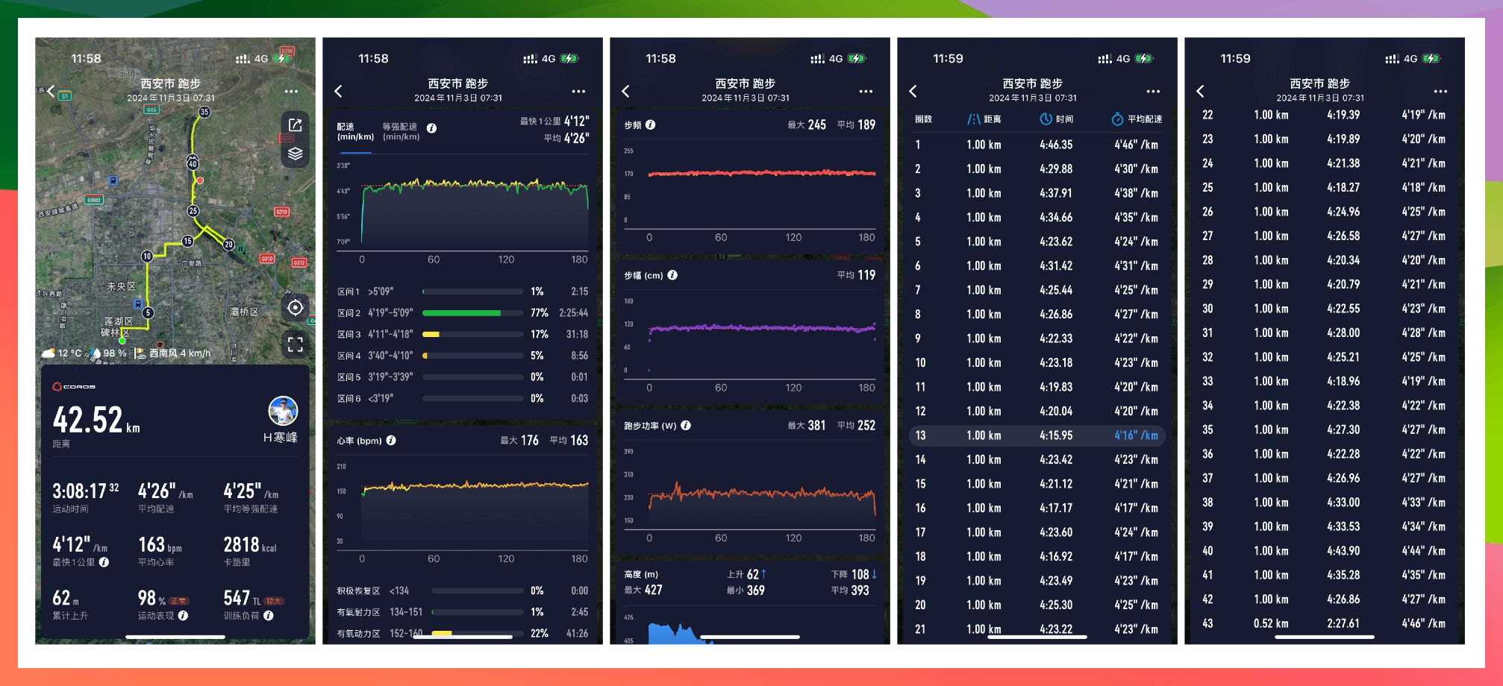Select the highlighted lap 13 row
The height and width of the screenshot is (686, 1503).
(1037, 435)
